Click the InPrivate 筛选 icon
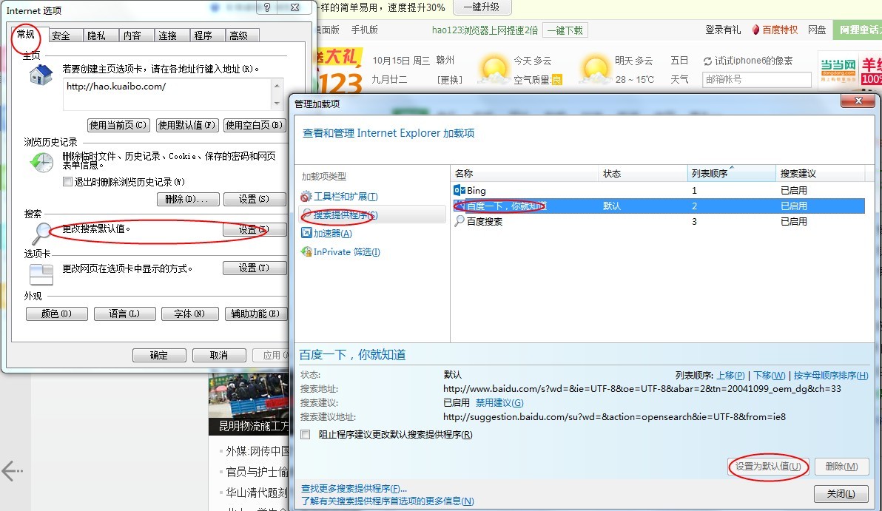The width and height of the screenshot is (882, 511). pos(306,252)
